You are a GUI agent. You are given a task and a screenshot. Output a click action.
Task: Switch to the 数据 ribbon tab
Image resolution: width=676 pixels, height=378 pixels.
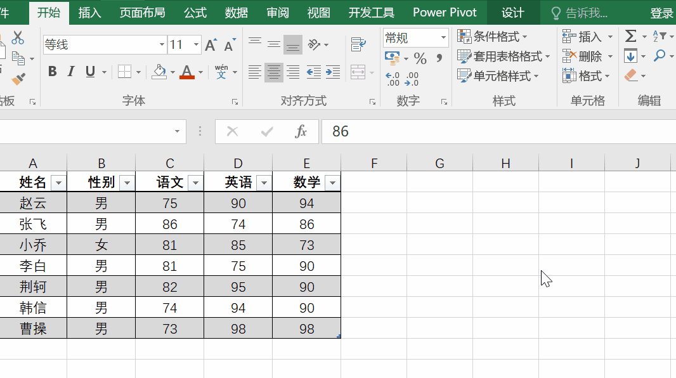tap(235, 12)
